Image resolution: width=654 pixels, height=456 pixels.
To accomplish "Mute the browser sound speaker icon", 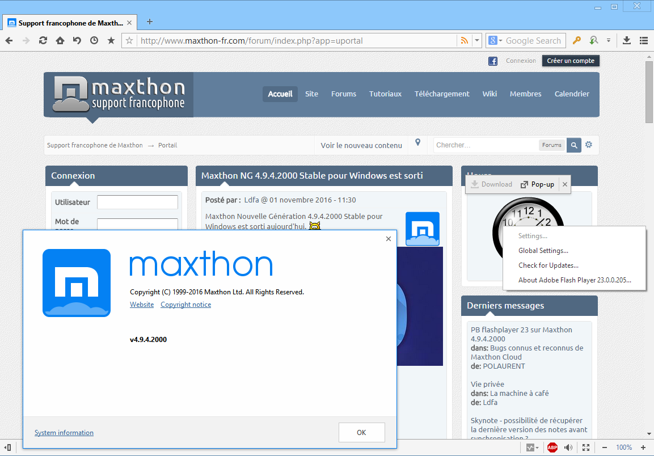I will 568,447.
